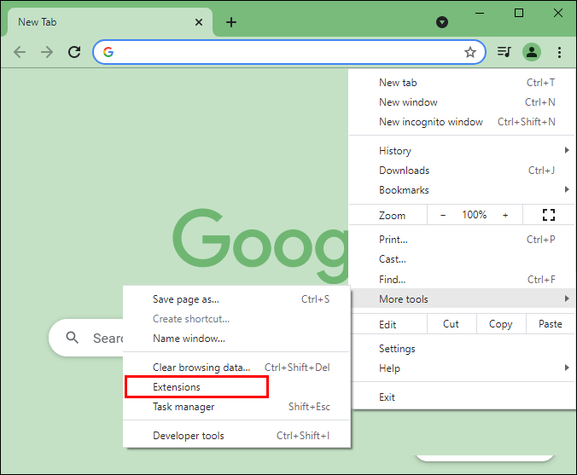This screenshot has width=577, height=475.
Task: Click the Google icon in the address bar
Action: pos(108,52)
